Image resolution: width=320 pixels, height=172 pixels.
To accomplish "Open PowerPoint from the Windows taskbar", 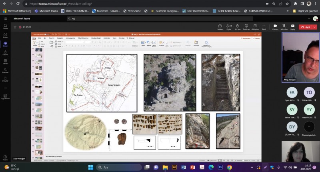I will (x=192, y=167).
